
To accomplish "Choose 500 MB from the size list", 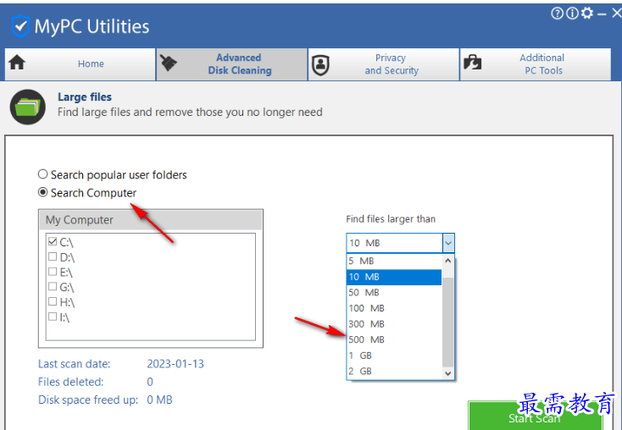I will tap(394, 339).
